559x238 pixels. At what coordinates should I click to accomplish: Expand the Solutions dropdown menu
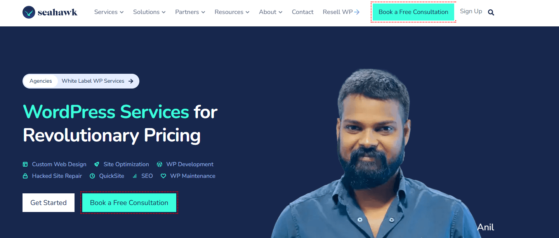(x=149, y=12)
